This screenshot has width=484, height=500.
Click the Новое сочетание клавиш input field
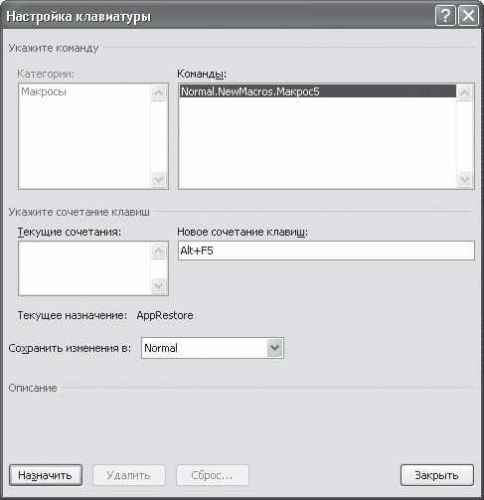326,250
